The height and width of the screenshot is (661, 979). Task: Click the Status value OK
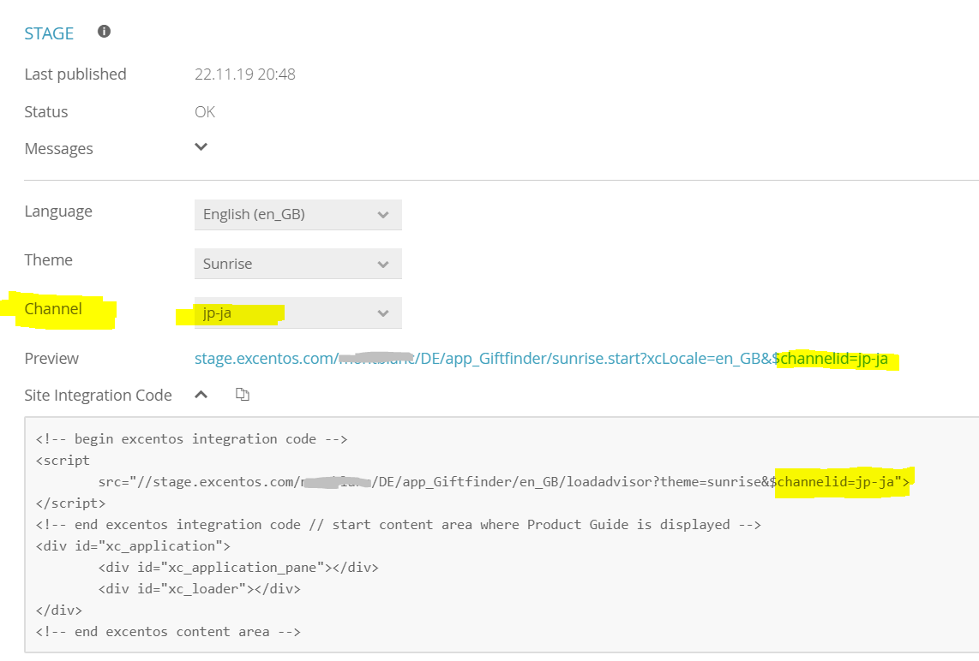point(205,111)
